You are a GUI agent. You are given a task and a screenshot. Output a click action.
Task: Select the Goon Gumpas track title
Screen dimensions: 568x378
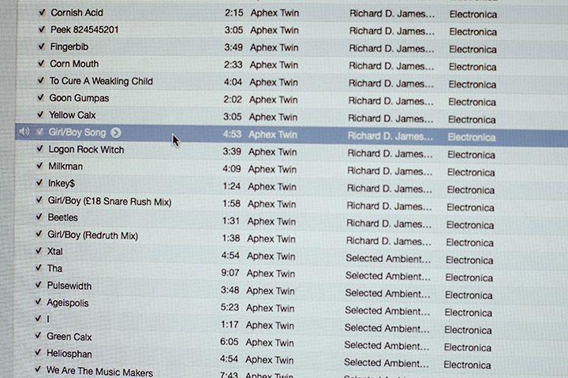(79, 98)
